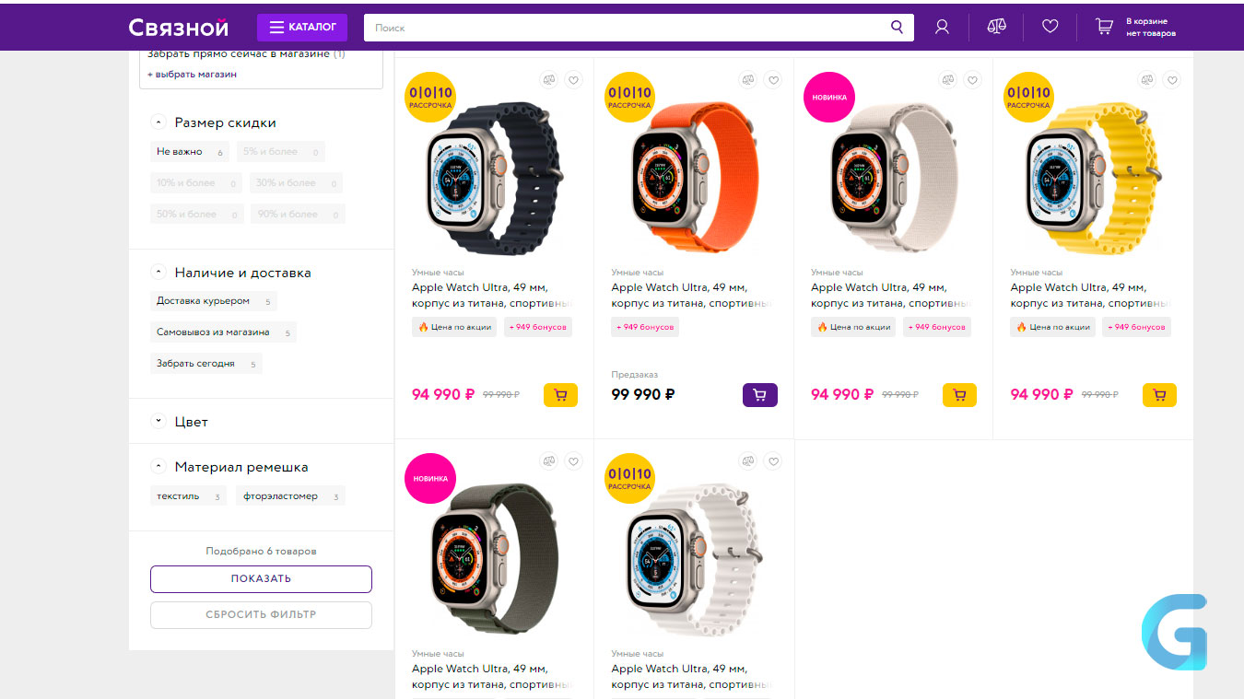Select the 'фторэластомер' strap material filter

click(290, 496)
